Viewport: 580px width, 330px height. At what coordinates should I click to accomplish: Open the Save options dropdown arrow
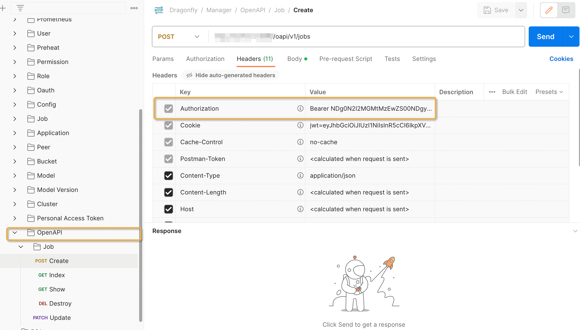click(521, 10)
